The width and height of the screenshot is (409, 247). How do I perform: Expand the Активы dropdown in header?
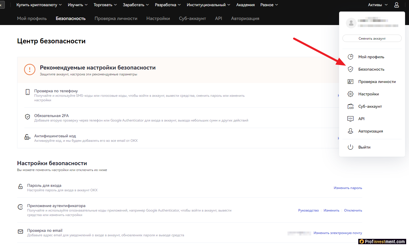(378, 5)
